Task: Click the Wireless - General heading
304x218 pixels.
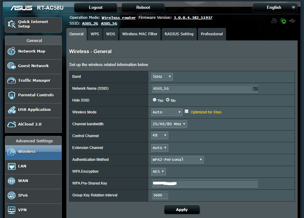Action: click(x=90, y=52)
